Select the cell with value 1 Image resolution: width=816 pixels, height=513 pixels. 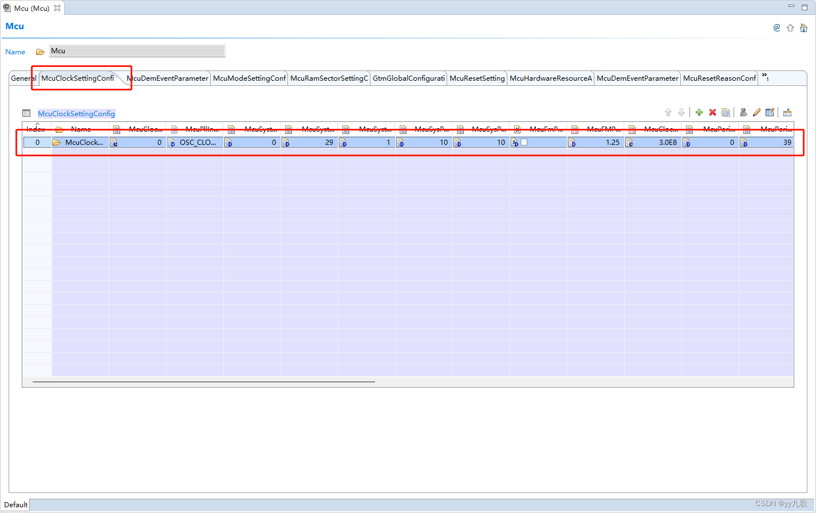[367, 143]
